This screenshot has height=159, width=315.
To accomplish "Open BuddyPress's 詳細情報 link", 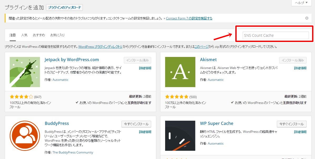I will tap(145, 132).
